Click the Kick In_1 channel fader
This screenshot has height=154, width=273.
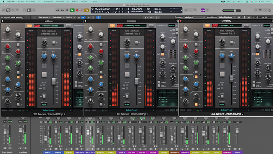[x=45, y=139]
